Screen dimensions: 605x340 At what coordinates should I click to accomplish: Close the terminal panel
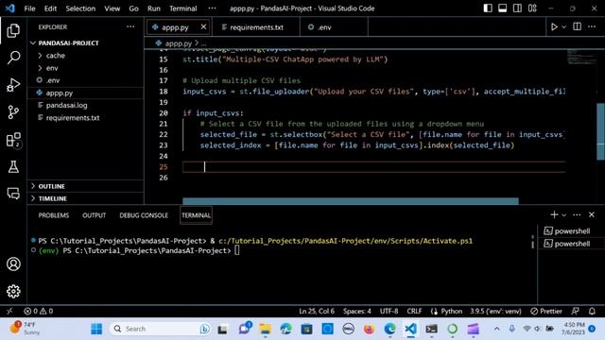592,214
